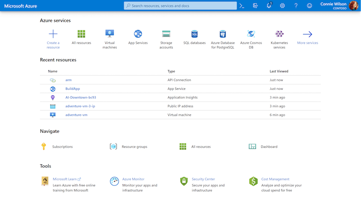The height and width of the screenshot is (203, 361).
Task: Click the Type column header
Action: [171, 71]
